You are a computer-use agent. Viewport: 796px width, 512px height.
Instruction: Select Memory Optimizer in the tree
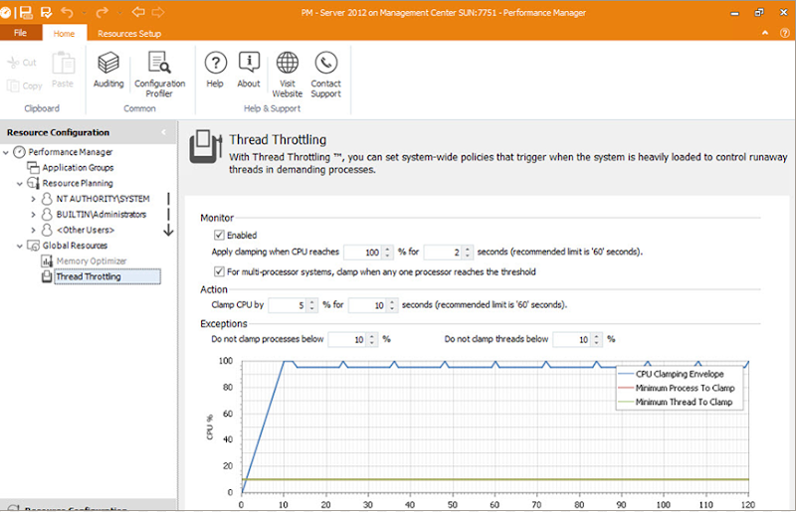(92, 260)
